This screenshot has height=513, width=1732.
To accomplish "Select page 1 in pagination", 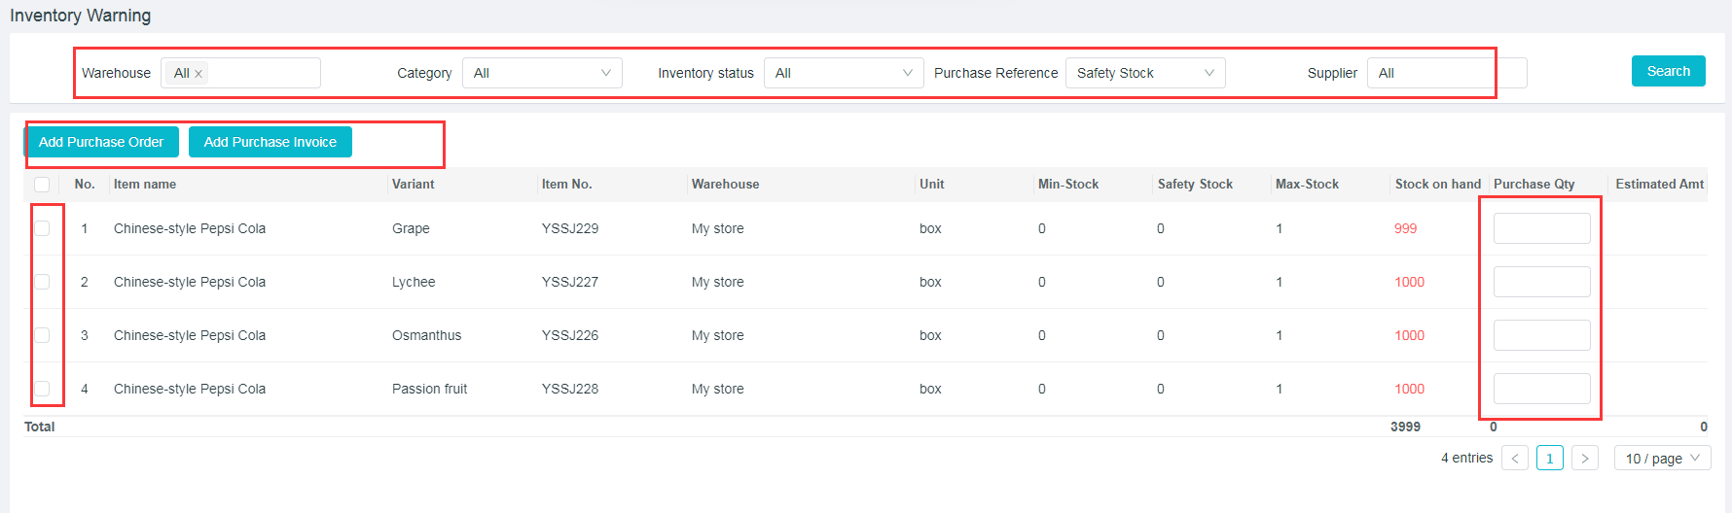I will (x=1549, y=459).
